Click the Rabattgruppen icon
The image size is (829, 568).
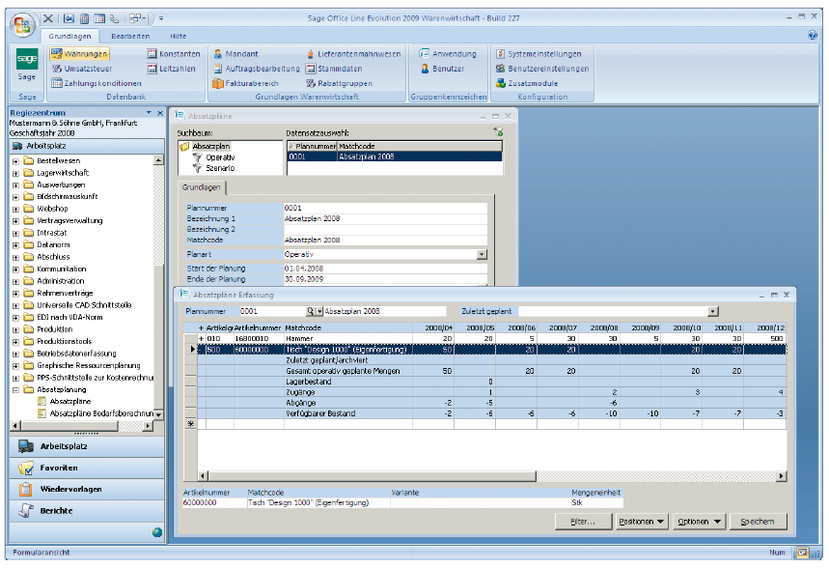(311, 83)
